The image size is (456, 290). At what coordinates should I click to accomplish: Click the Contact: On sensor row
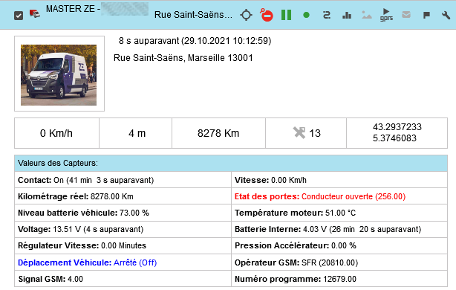[123, 180]
